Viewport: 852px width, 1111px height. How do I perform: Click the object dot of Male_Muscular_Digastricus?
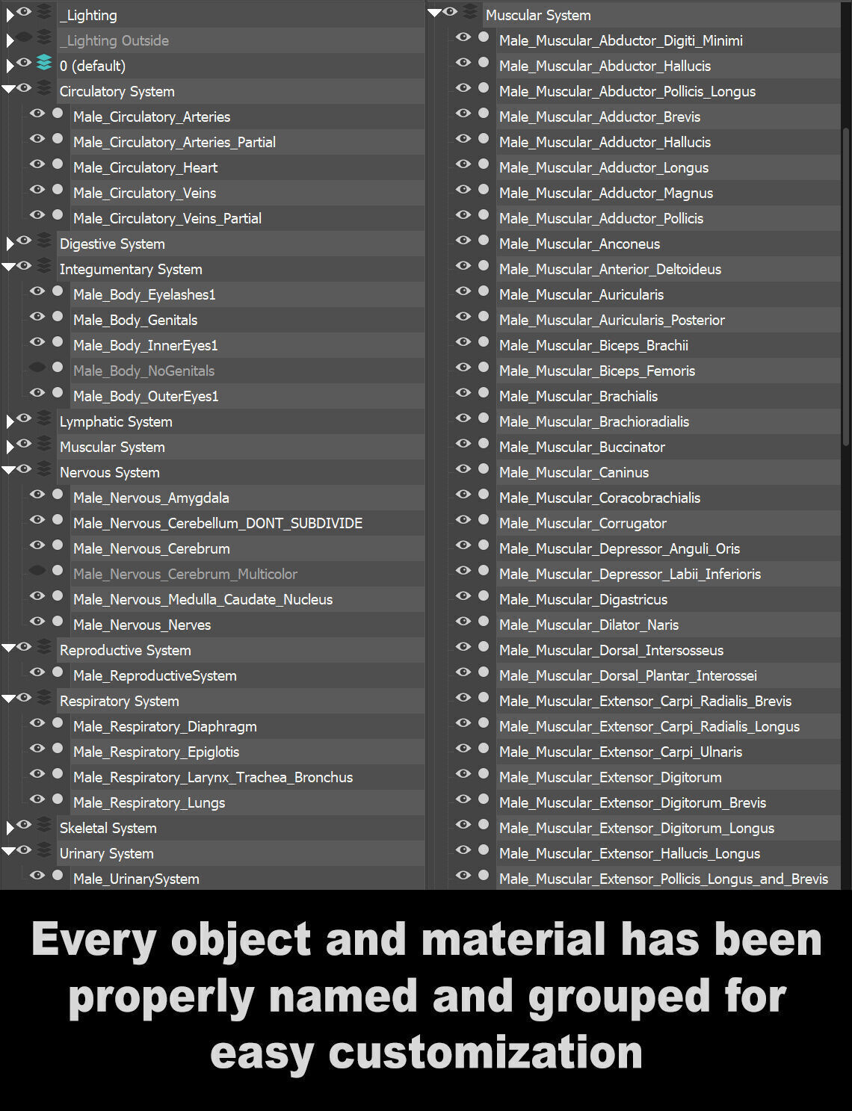tap(484, 596)
